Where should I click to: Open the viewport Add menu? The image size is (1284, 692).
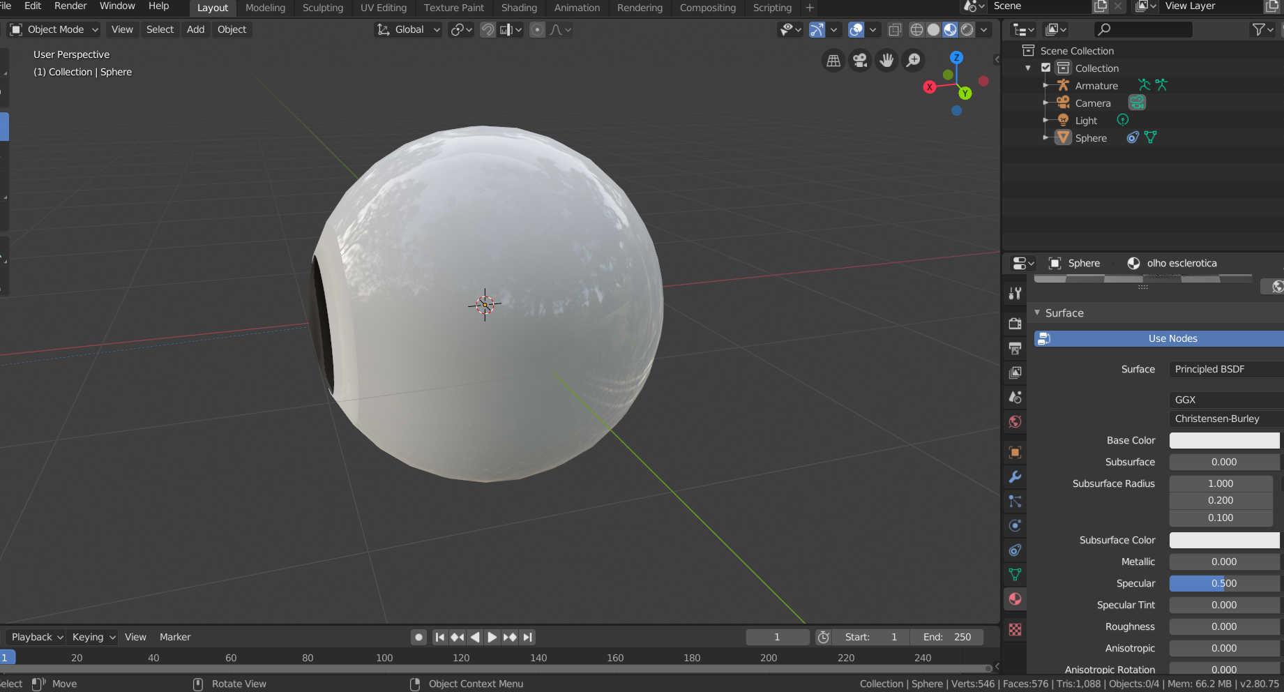pos(196,29)
